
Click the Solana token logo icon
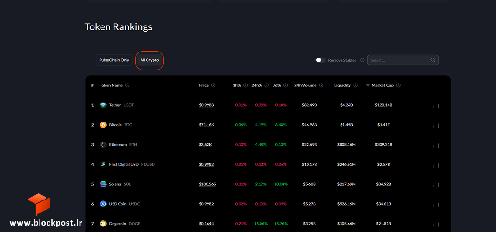103,184
